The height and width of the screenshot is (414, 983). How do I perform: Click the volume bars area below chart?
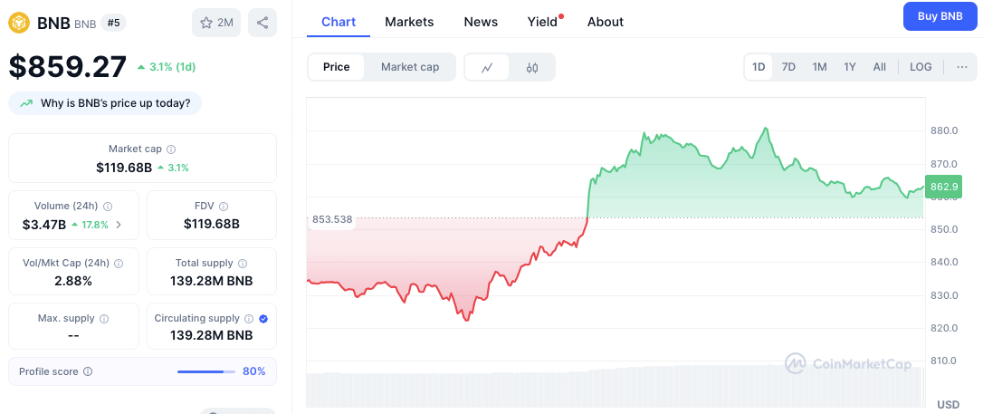[616, 388]
